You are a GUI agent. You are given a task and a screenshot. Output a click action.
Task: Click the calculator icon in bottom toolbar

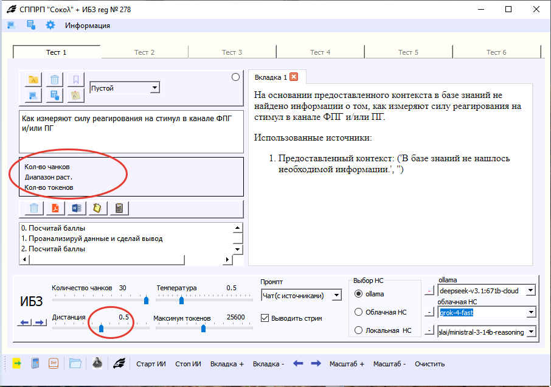tap(35, 364)
